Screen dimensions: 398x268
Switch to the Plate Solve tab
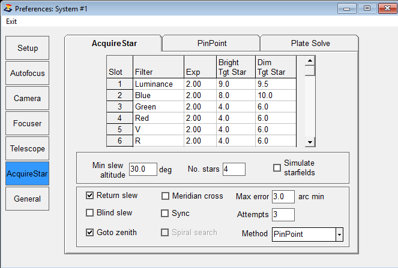310,43
